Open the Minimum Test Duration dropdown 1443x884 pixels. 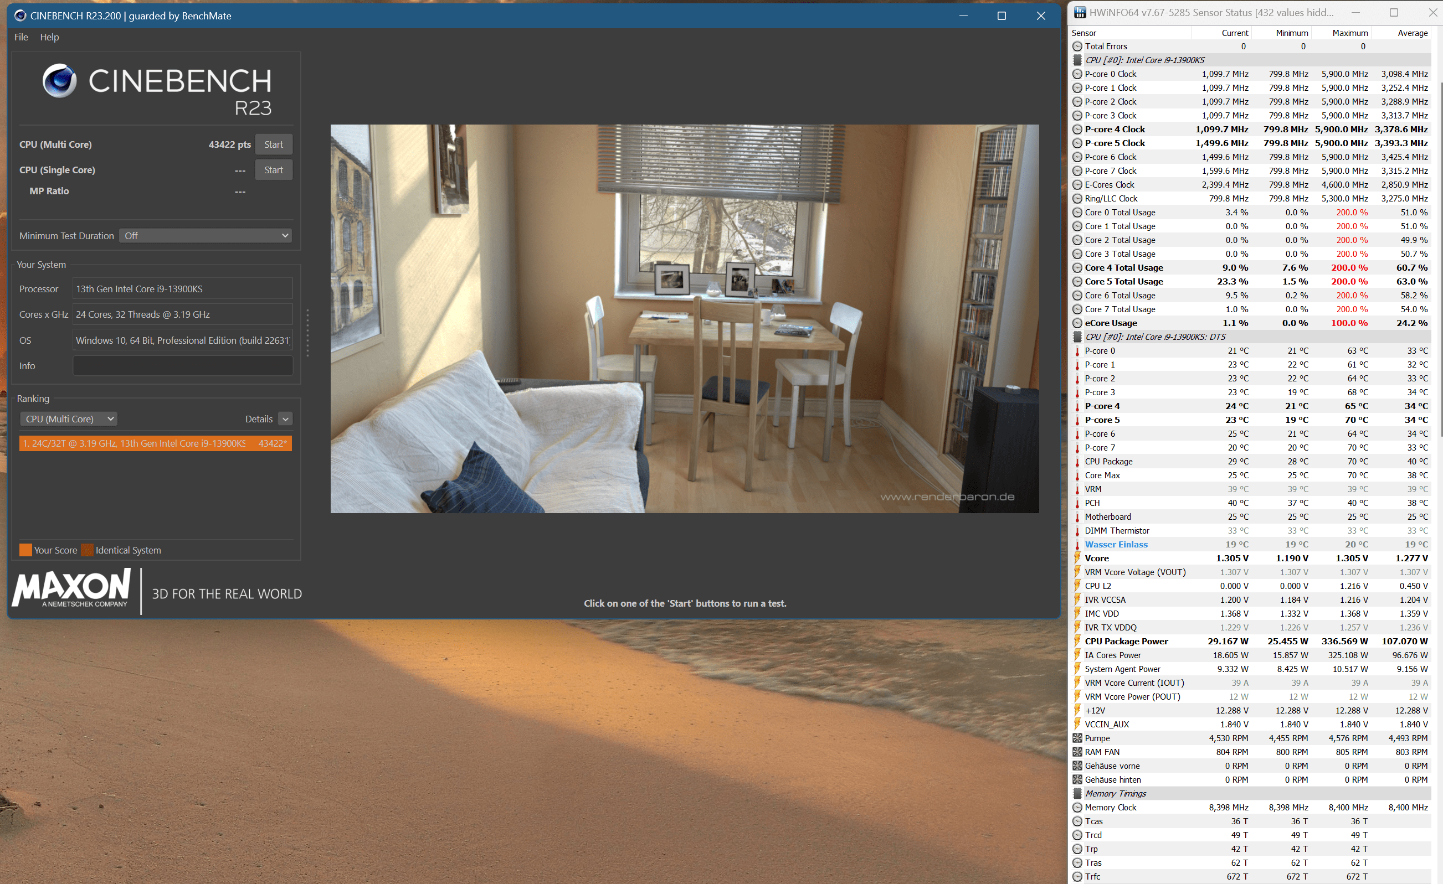[206, 236]
